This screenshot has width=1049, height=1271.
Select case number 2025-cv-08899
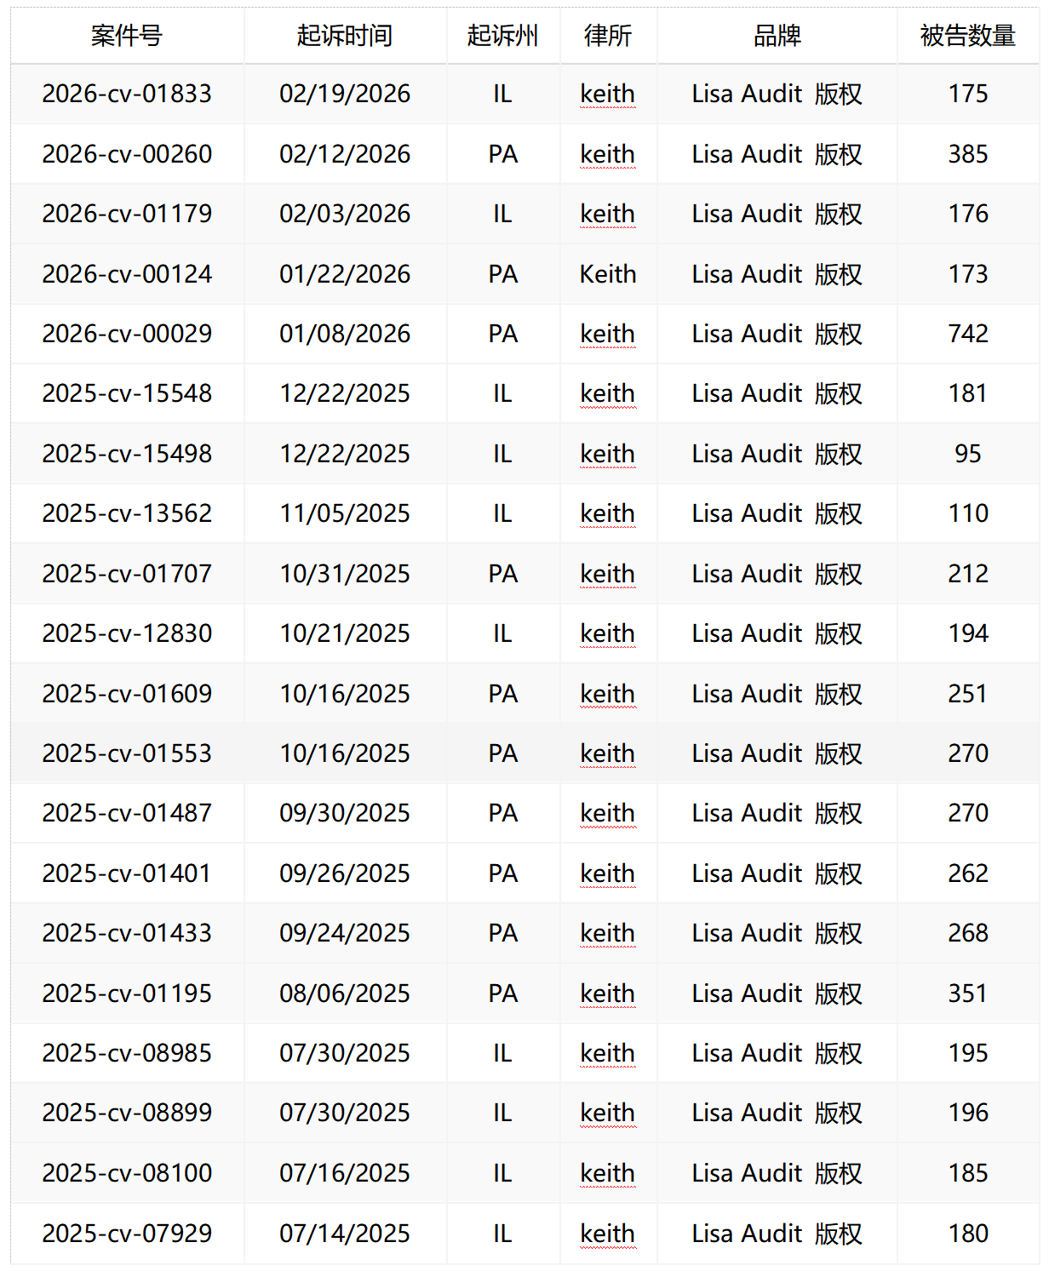tap(127, 1113)
